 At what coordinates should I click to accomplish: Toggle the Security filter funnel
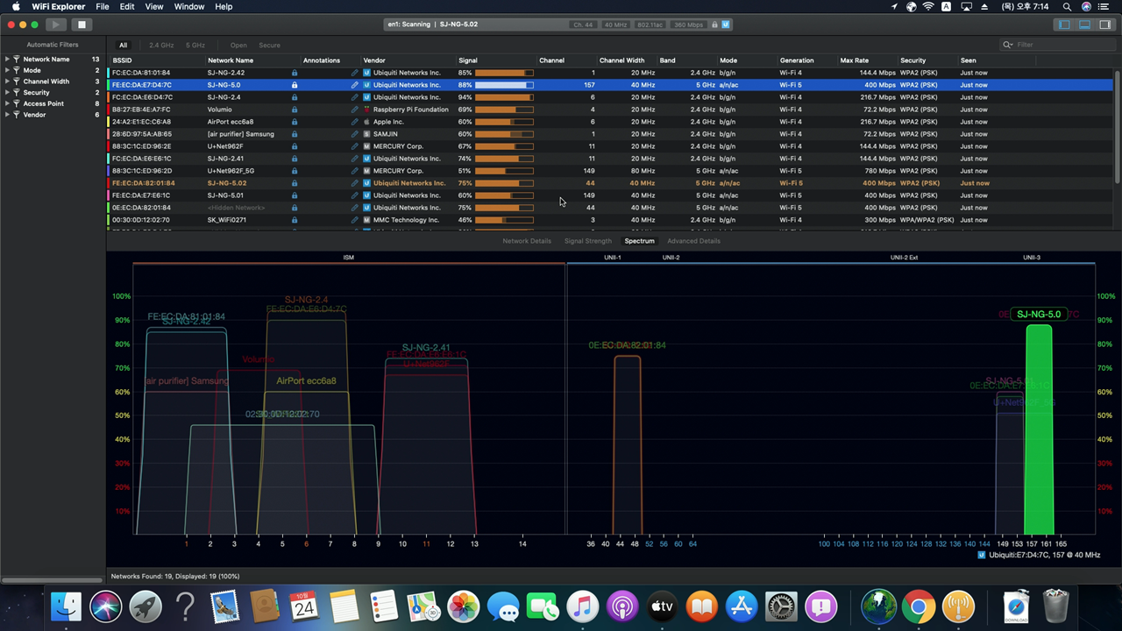coord(16,93)
